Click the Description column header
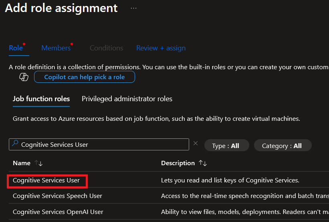329x222 pixels. (x=178, y=163)
